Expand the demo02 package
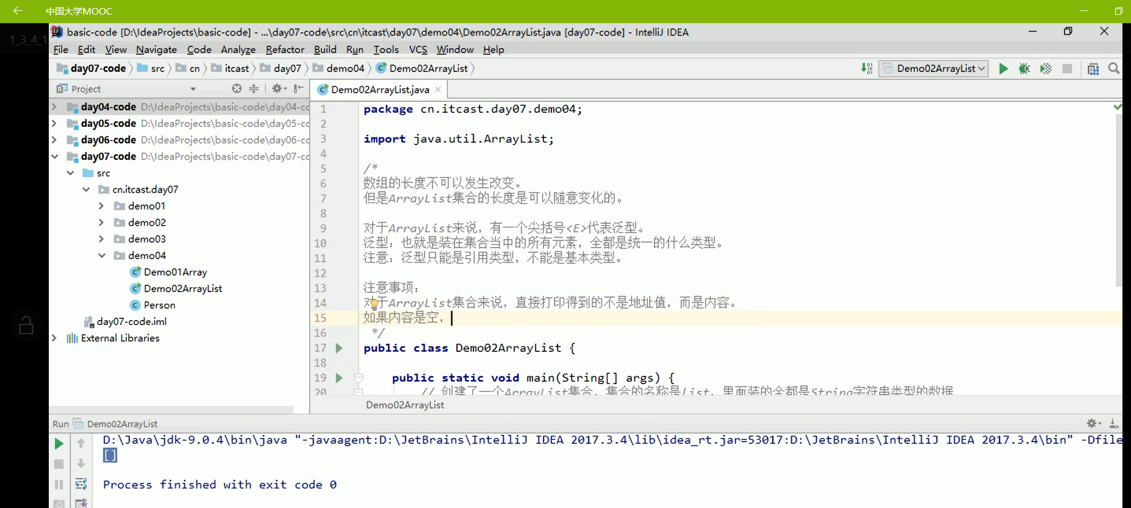Screen dimensions: 1131x508 (102, 223)
